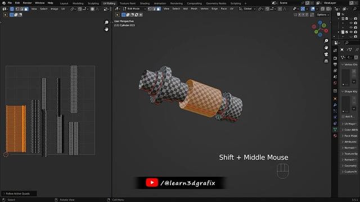
Task: Open UV editor Select menu
Action: click(44, 9)
